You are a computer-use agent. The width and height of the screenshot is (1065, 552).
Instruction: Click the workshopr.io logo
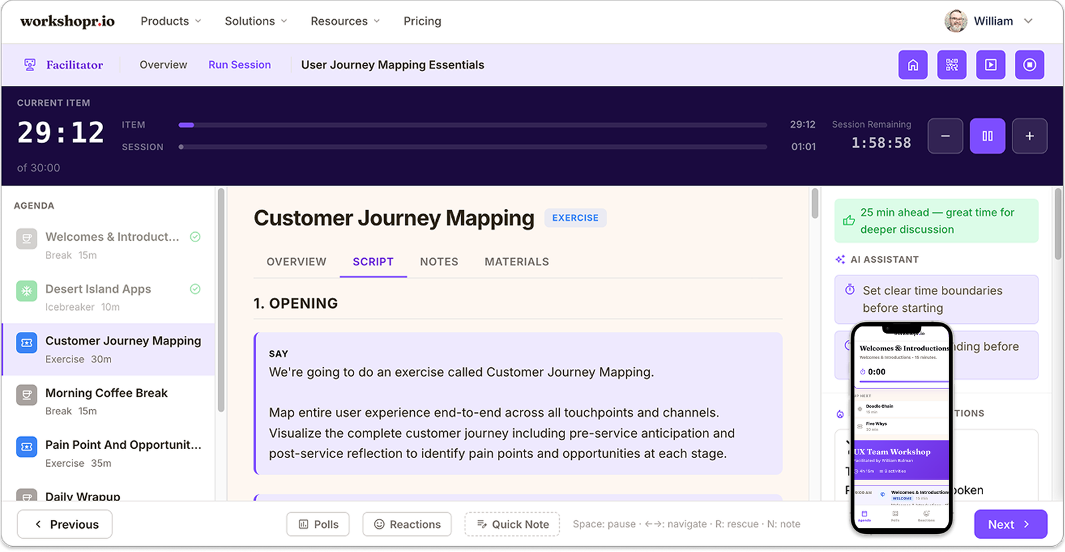tap(67, 21)
